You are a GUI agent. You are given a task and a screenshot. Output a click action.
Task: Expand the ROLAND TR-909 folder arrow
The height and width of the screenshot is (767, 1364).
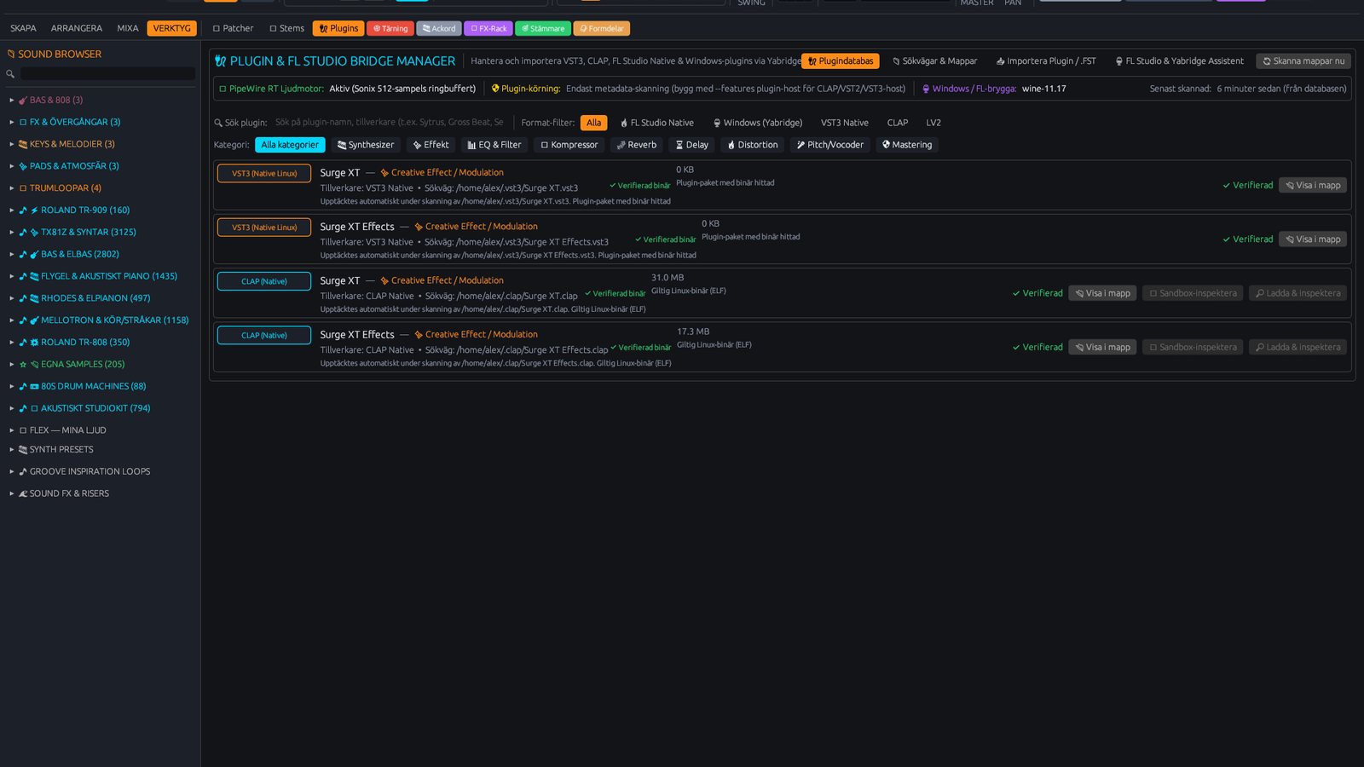[12, 210]
